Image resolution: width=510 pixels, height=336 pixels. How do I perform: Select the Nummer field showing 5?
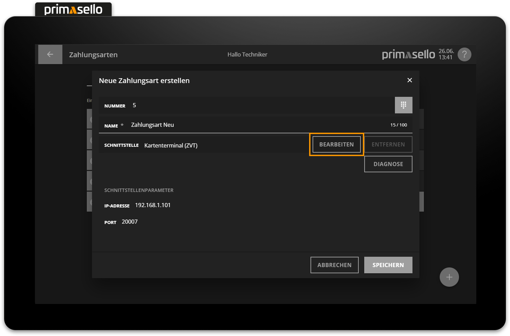[241, 105]
